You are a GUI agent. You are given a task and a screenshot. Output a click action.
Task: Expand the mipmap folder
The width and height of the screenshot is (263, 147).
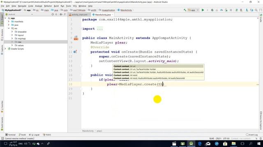click(x=12, y=38)
